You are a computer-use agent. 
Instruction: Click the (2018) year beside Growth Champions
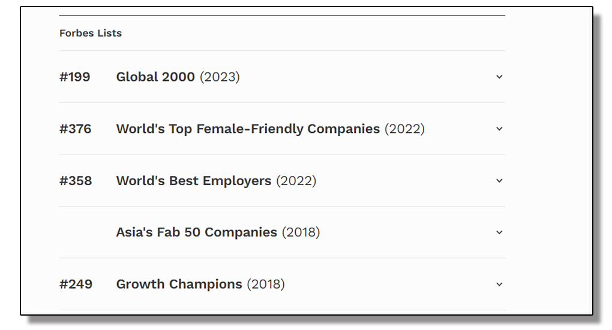pyautogui.click(x=266, y=284)
